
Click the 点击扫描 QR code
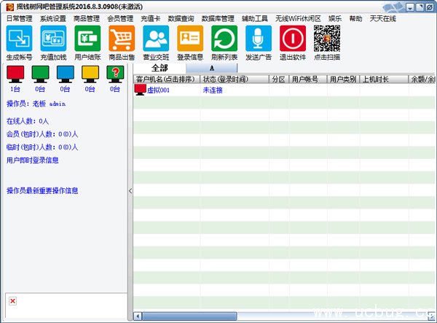pyautogui.click(x=327, y=38)
